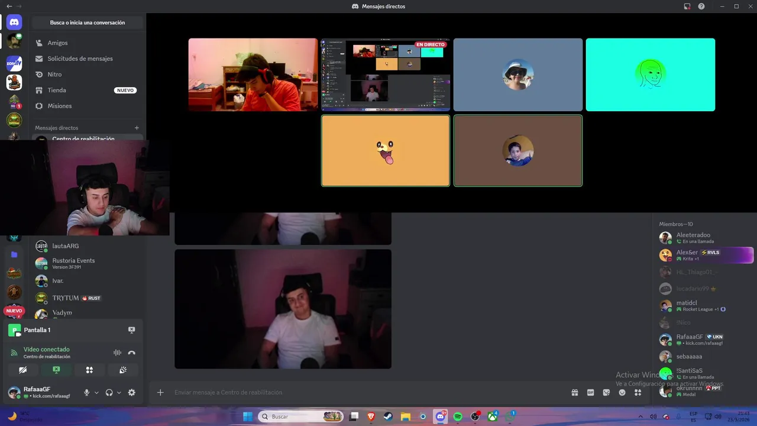Open RafaaaGF user profile panel
Image resolution: width=757 pixels, height=426 pixels.
click(41, 392)
